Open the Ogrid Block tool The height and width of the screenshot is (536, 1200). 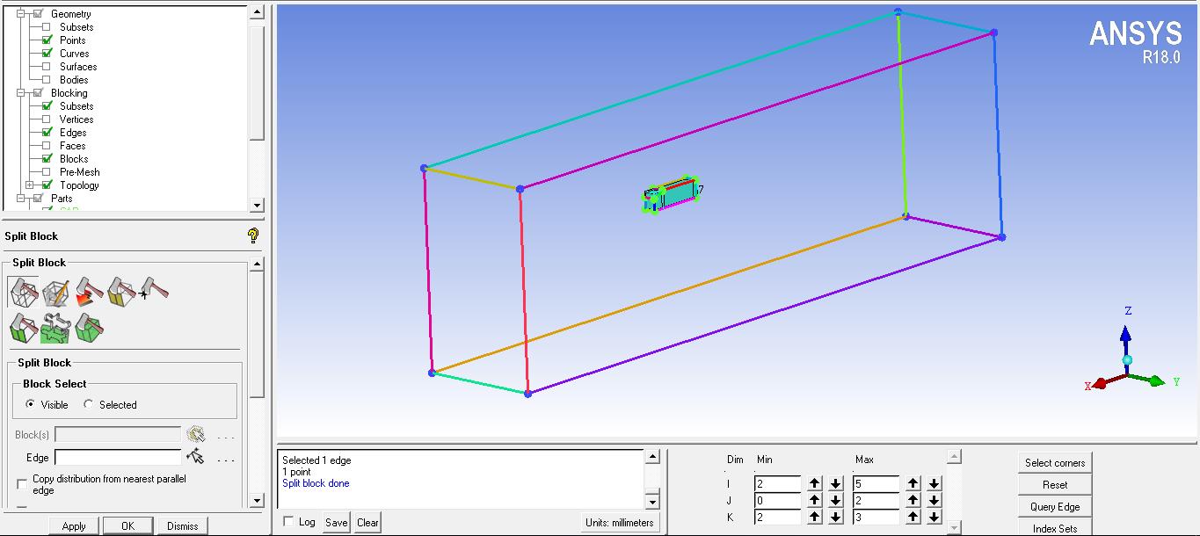(x=55, y=293)
